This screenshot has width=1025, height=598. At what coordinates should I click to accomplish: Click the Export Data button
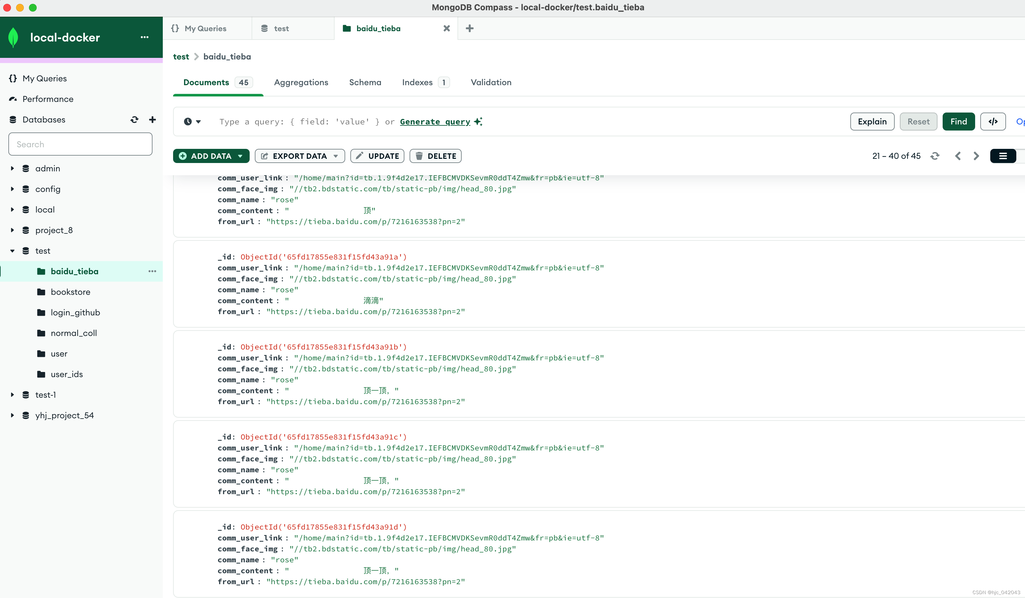click(x=299, y=156)
